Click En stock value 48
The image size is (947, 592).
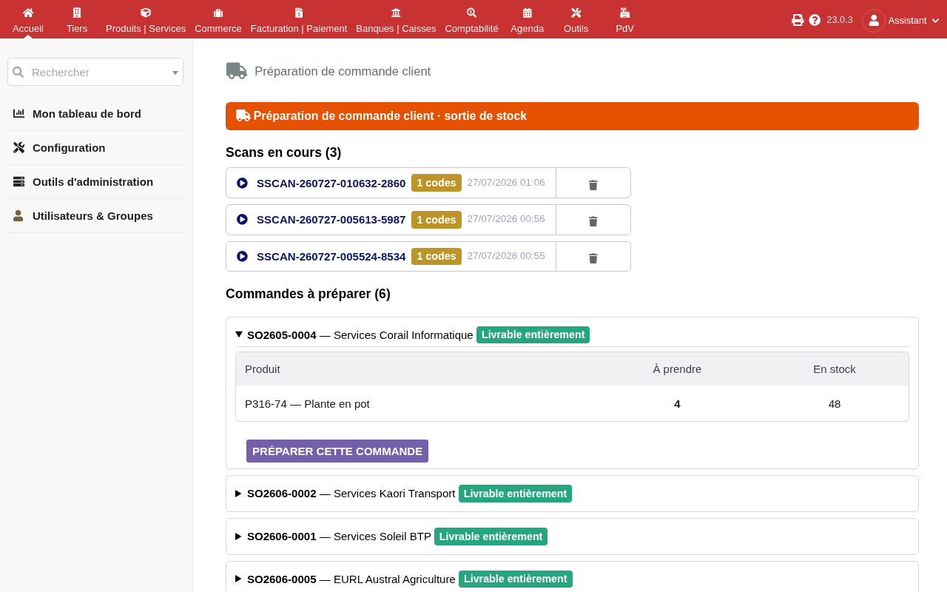click(835, 403)
